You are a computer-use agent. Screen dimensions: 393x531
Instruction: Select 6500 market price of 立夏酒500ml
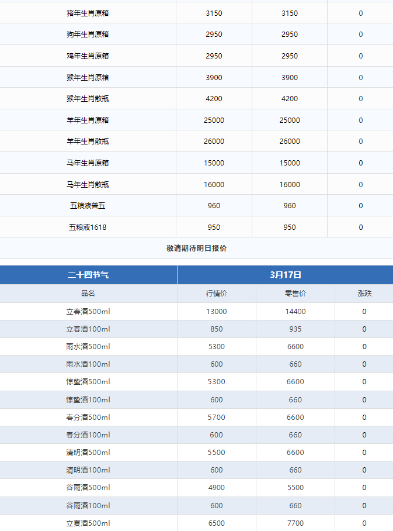(x=217, y=523)
